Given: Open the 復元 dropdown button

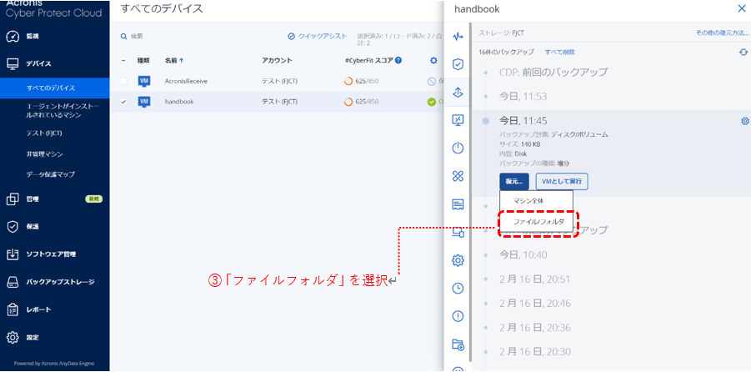Looking at the screenshot, I should 514,181.
